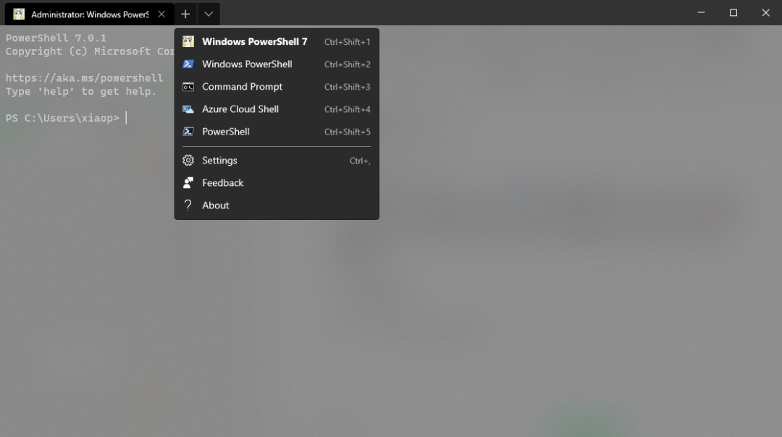Click the blue Windows PowerShell icon in menu
782x437 pixels.
click(x=188, y=64)
